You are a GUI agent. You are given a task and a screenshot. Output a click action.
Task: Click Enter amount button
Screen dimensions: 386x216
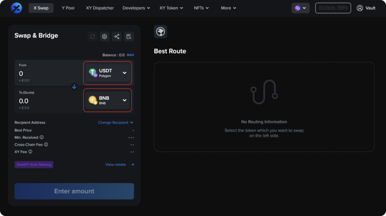(74, 191)
